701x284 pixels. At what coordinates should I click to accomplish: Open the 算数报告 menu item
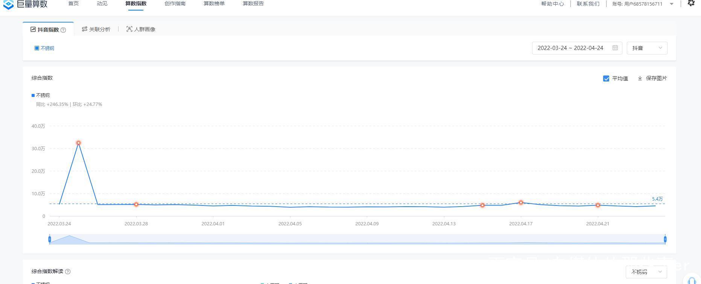pos(253,4)
